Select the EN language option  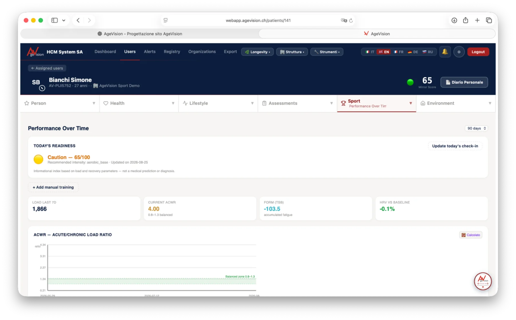point(384,52)
